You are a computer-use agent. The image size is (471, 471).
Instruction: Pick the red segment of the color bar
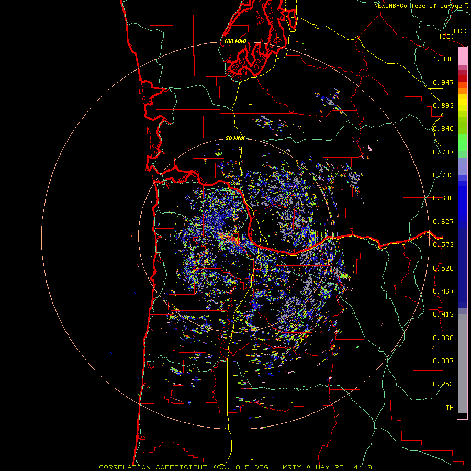(x=462, y=78)
